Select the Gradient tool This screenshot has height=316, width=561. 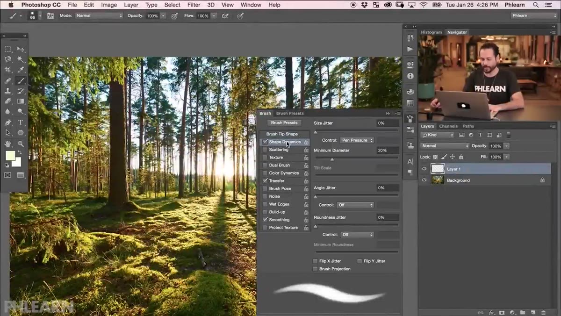(x=21, y=101)
